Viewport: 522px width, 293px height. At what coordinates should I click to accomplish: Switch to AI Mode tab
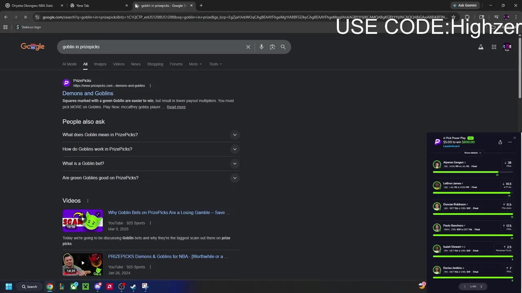point(69,64)
